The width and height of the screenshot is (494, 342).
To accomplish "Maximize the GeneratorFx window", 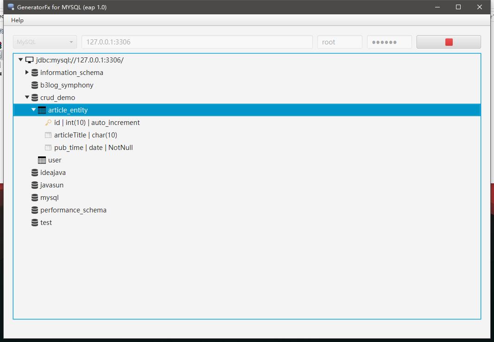I will pos(458,7).
